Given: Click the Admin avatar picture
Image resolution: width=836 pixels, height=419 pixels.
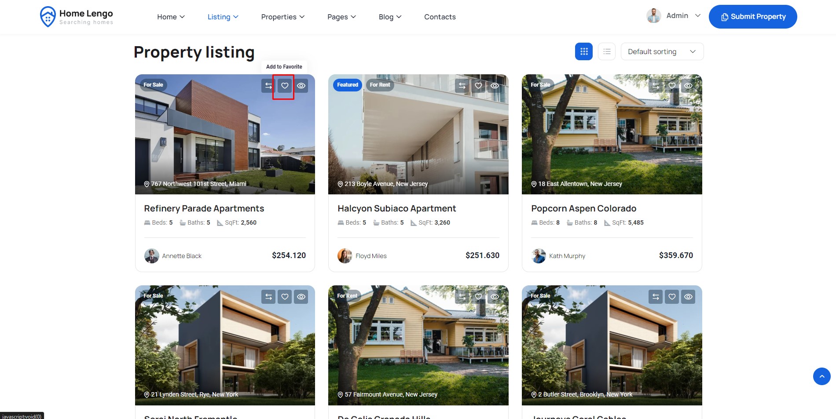Looking at the screenshot, I should pyautogui.click(x=654, y=16).
